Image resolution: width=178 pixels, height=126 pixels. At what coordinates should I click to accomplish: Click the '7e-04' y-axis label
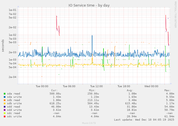12,63
